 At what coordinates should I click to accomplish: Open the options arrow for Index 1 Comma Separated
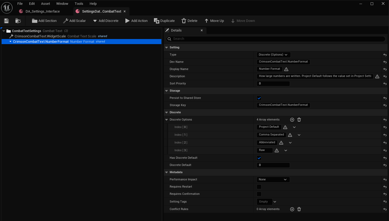[x=299, y=135]
